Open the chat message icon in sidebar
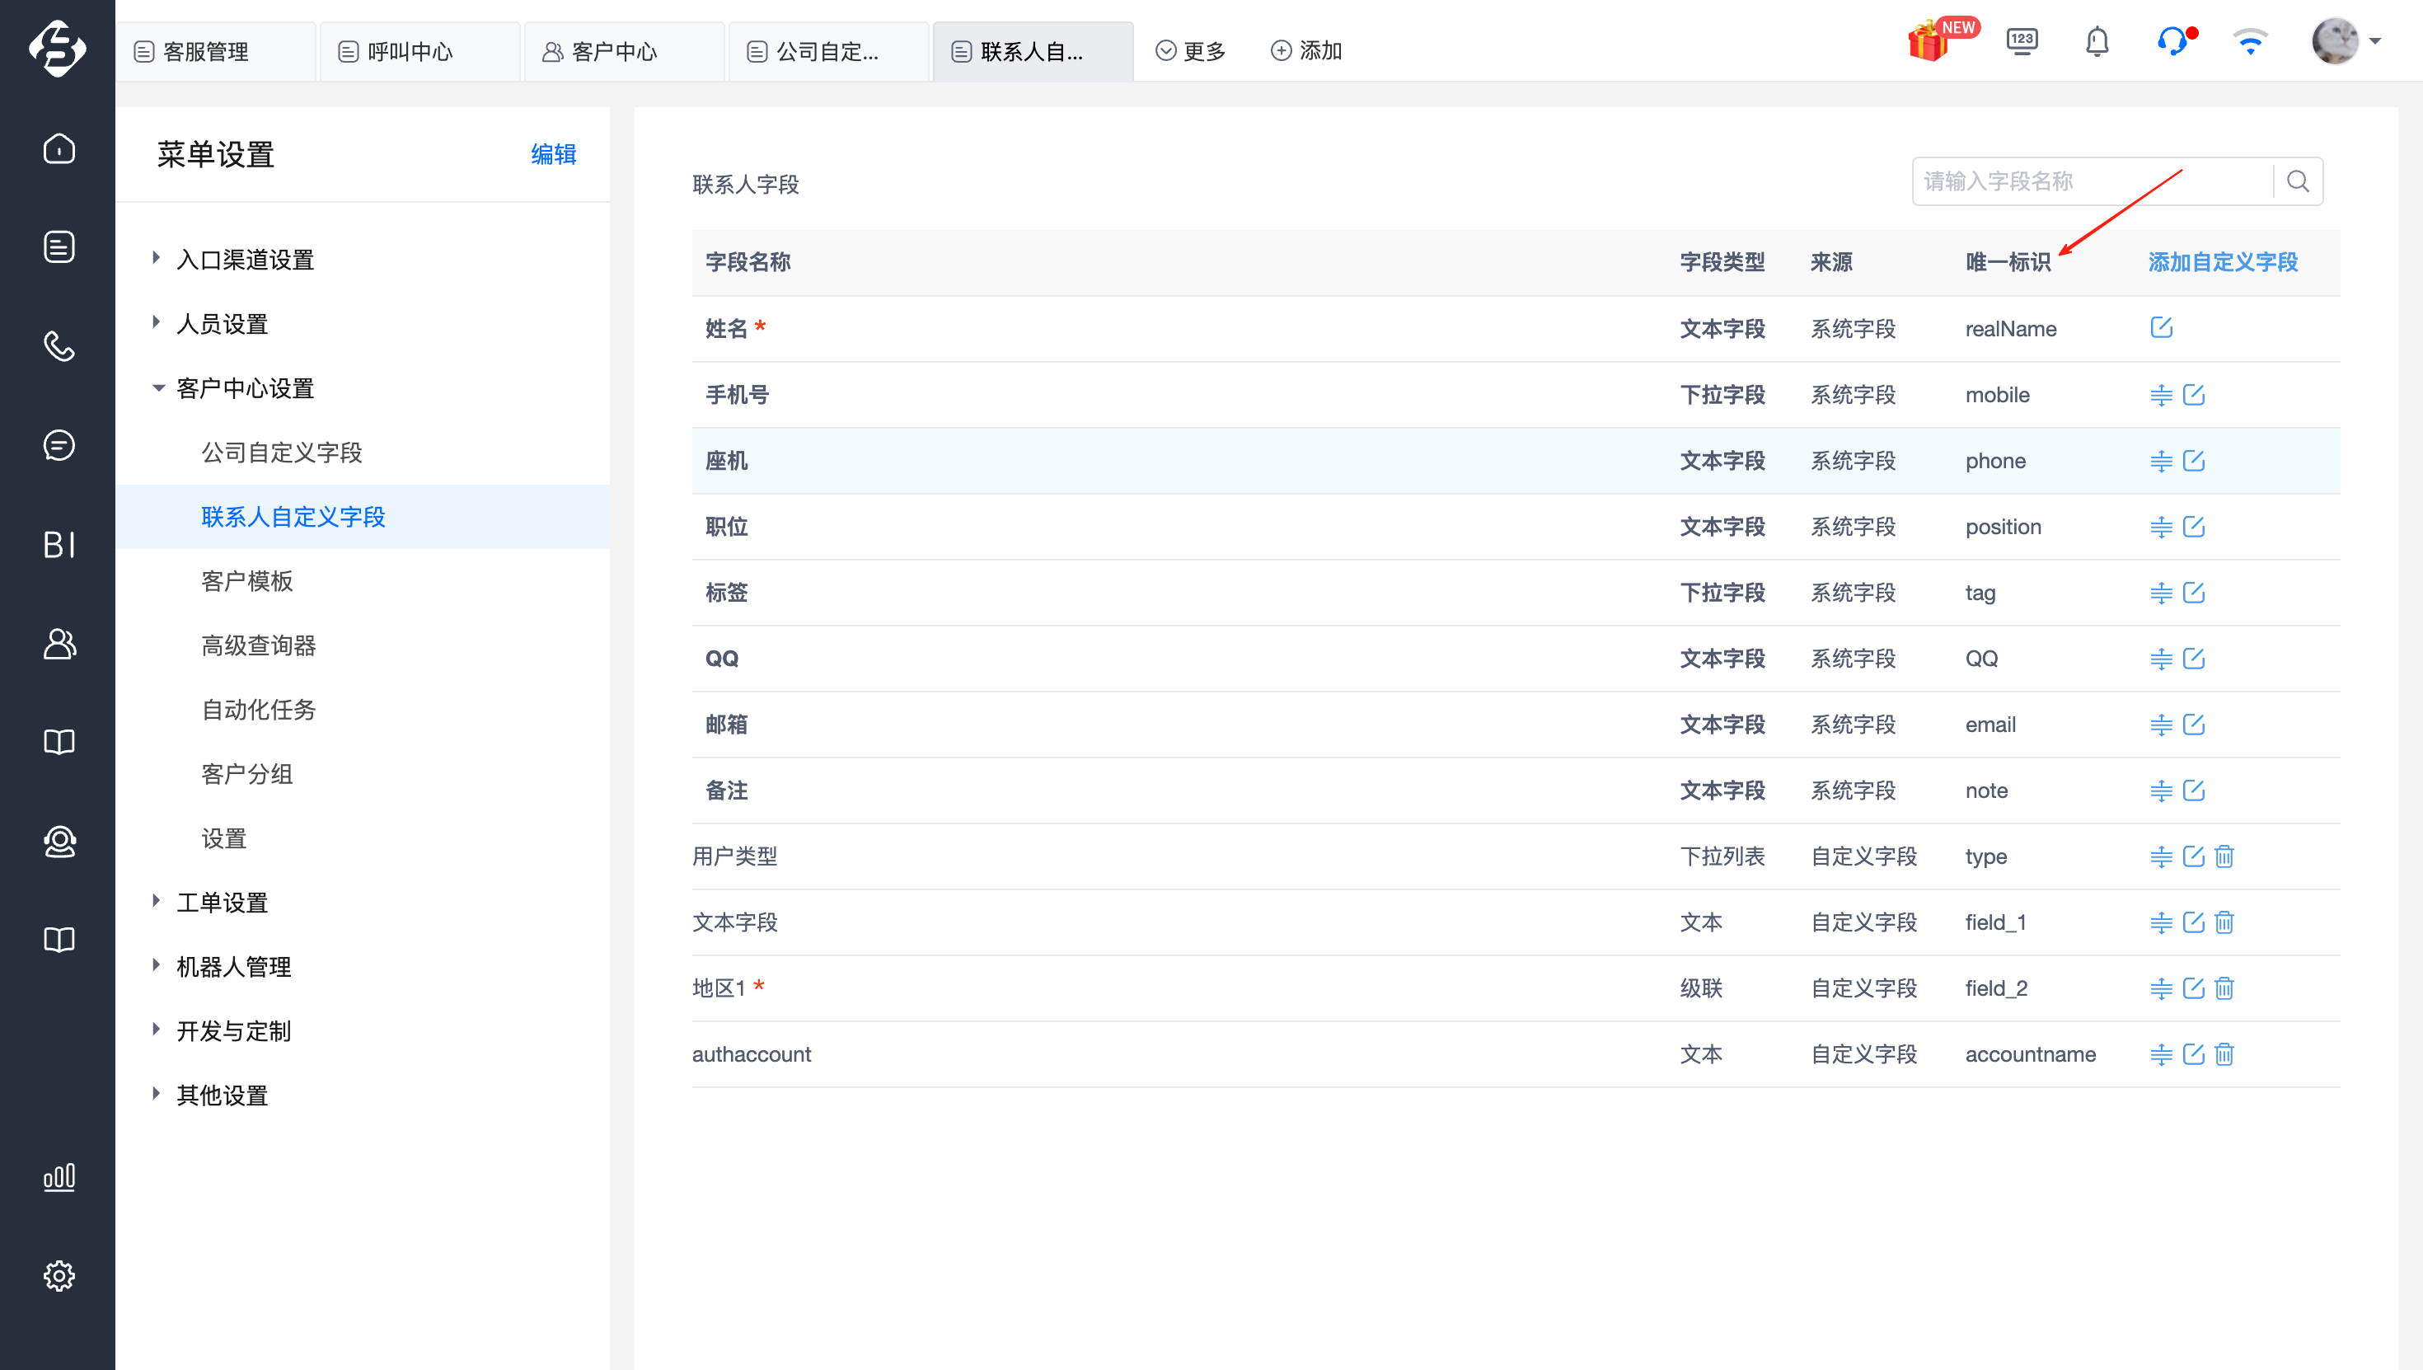Image resolution: width=2423 pixels, height=1370 pixels. 59,445
